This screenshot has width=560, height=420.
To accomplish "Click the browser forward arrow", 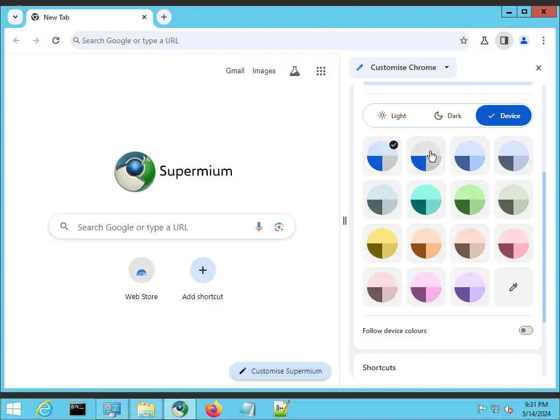I will click(x=36, y=40).
